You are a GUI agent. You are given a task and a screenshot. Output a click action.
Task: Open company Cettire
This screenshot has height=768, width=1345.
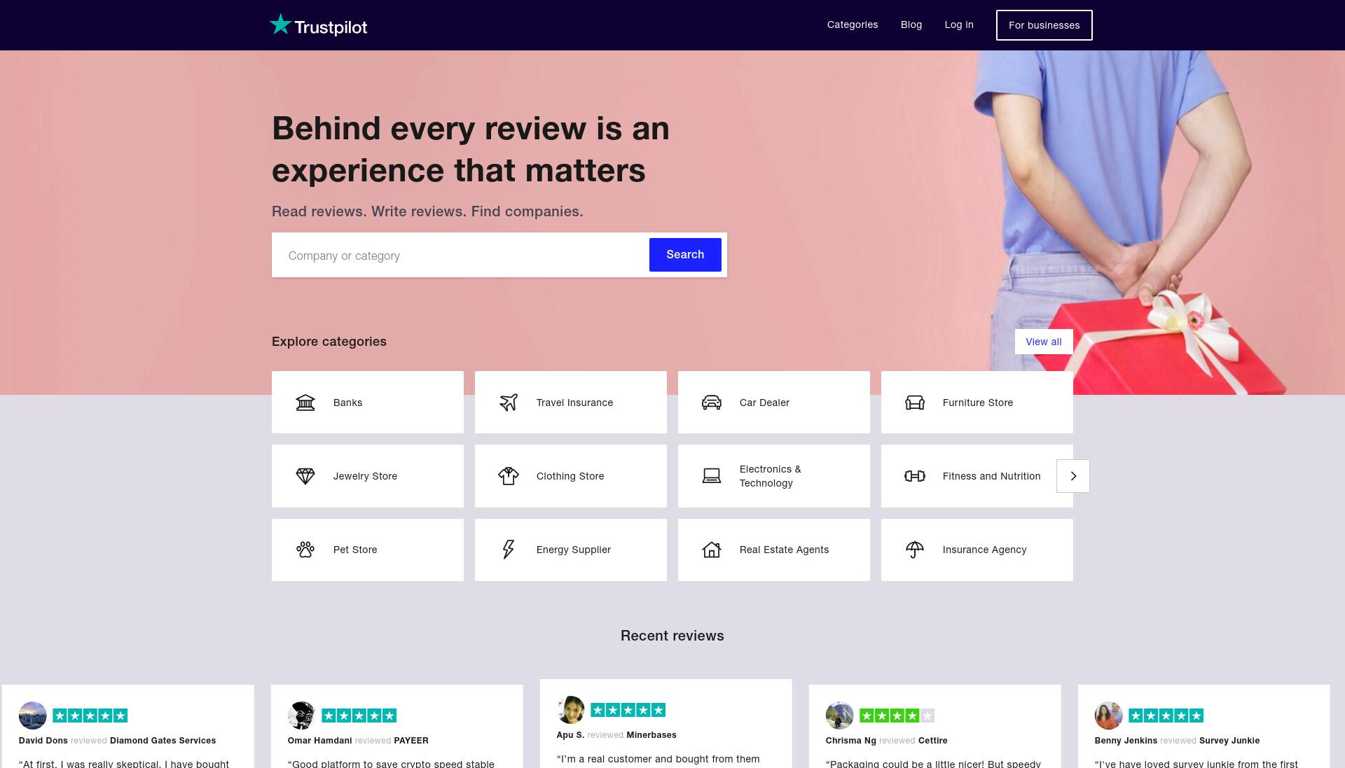click(x=932, y=741)
